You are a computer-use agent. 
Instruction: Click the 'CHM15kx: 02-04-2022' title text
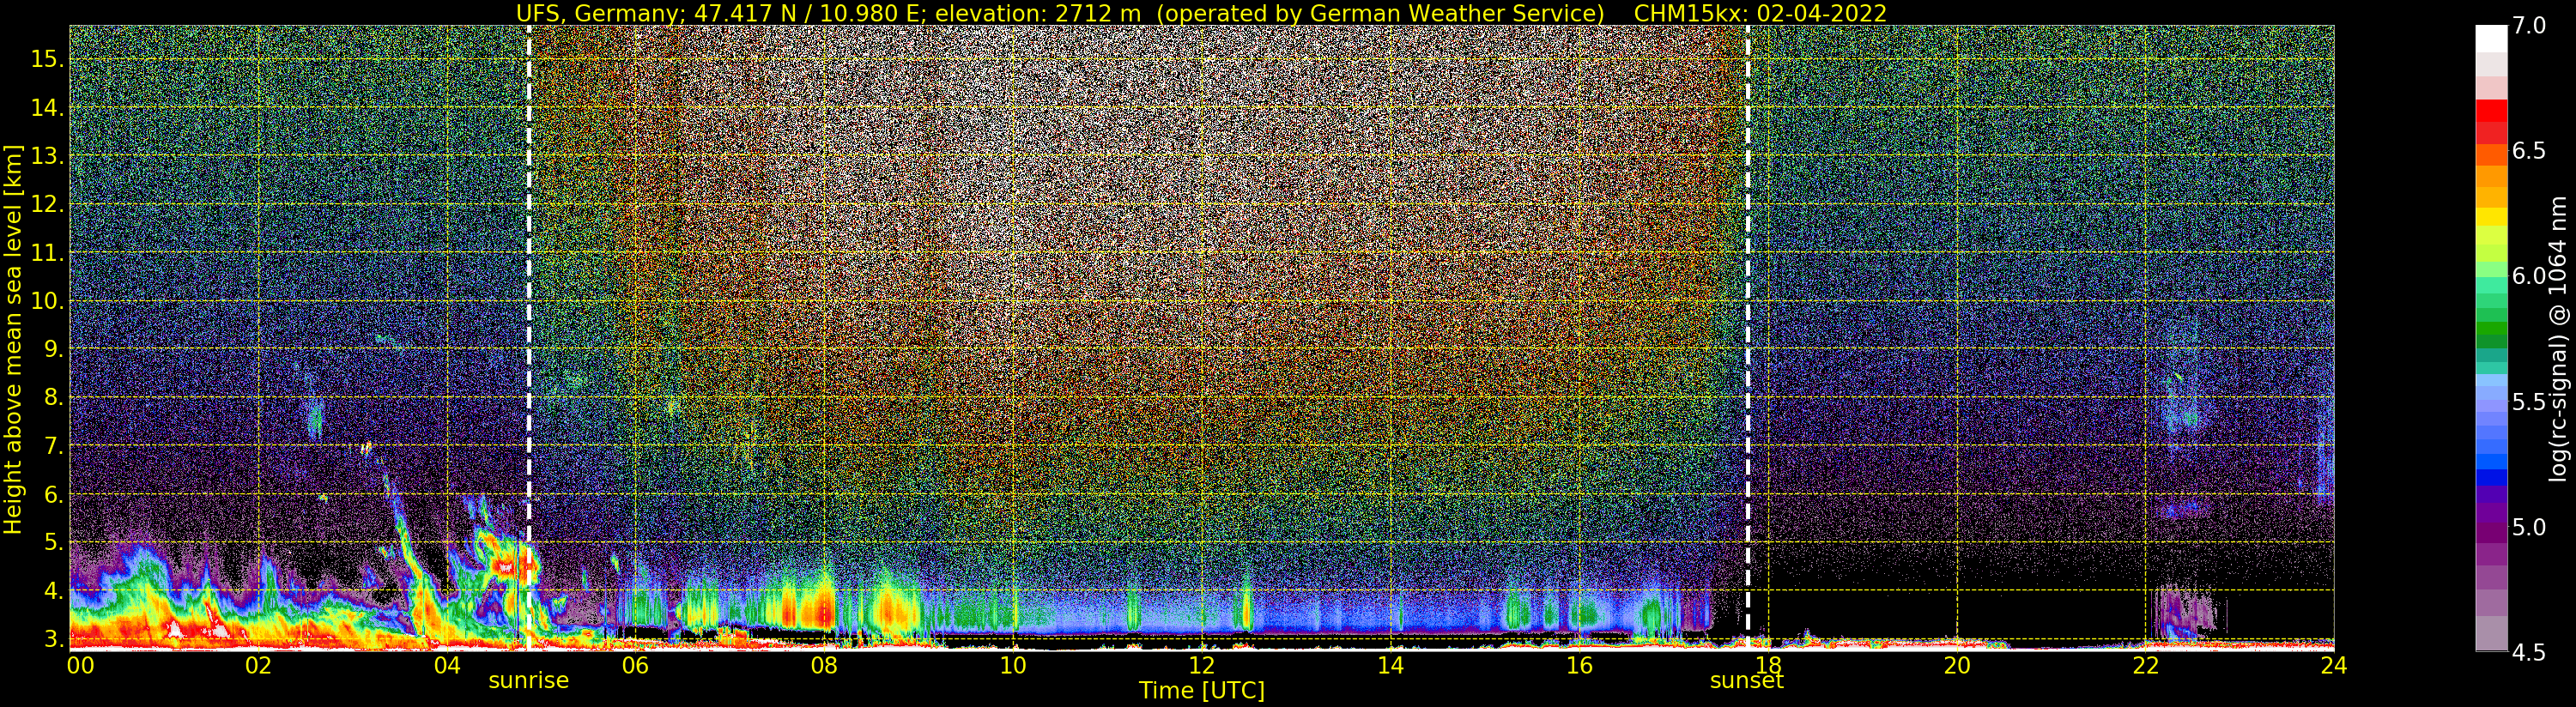(x=1760, y=13)
